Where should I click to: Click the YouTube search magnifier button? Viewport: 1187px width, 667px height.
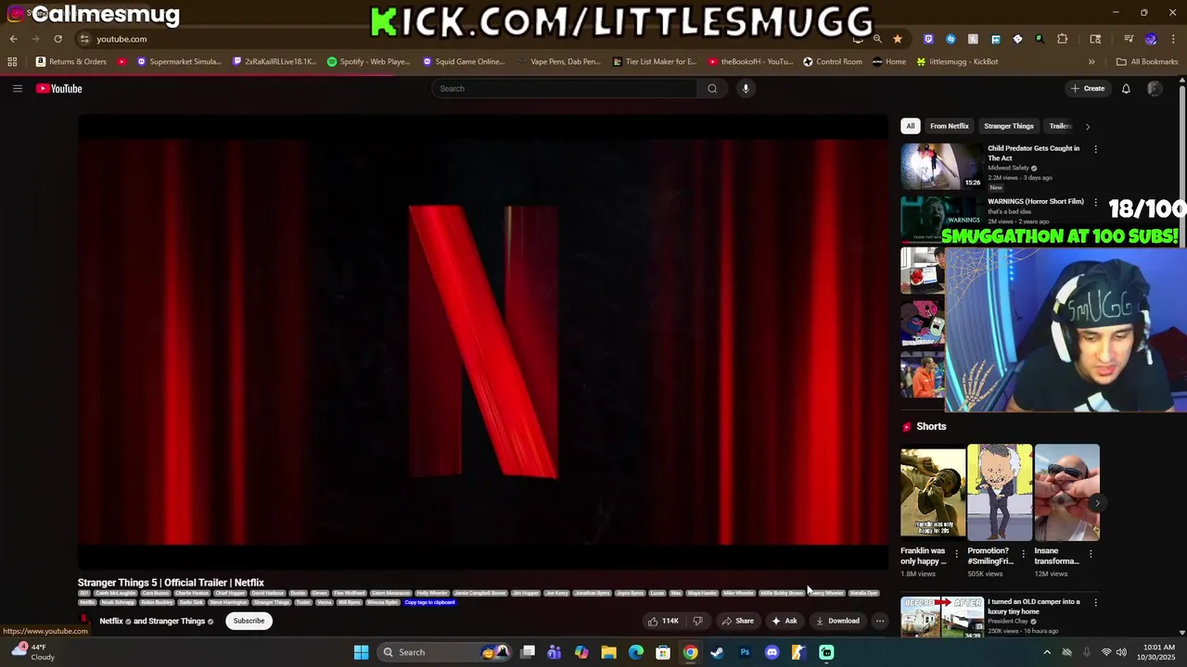pyautogui.click(x=712, y=89)
